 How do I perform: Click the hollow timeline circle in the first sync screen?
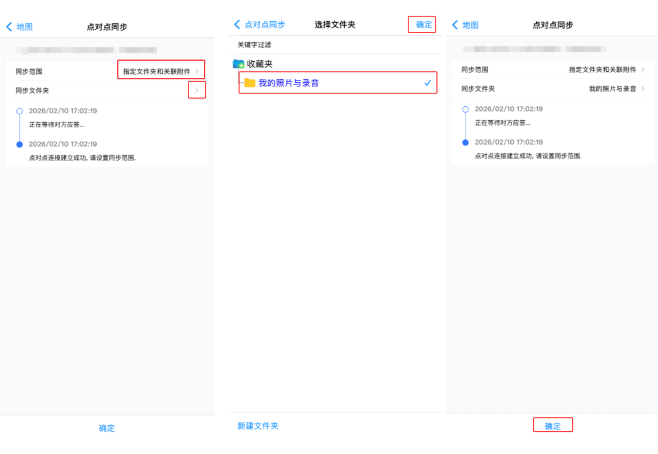(20, 111)
